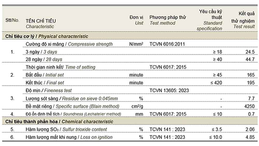The image size is (259, 146).
Task: Click the Specific surface result 4250
Action: (249, 106)
